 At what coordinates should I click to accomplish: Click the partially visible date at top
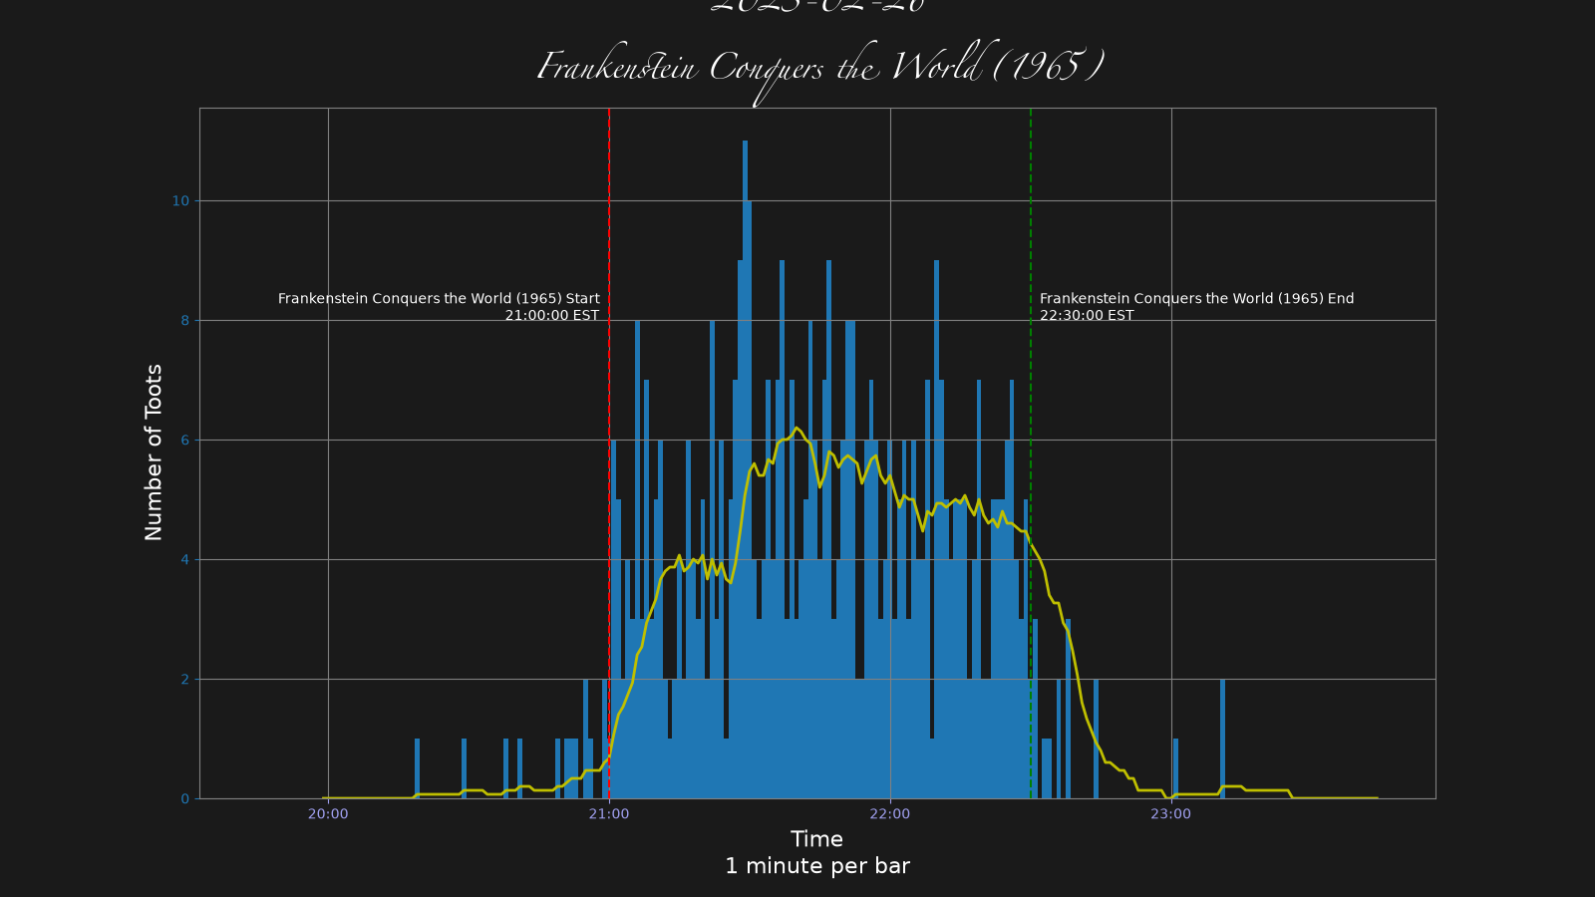point(817,7)
